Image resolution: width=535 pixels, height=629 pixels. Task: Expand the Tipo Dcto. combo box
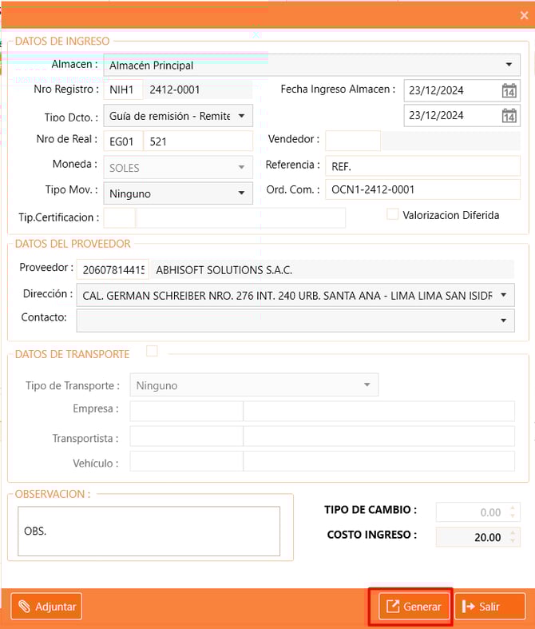tap(178, 116)
